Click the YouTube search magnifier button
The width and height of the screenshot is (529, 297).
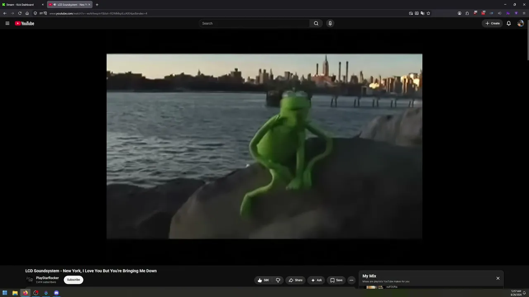tap(316, 24)
